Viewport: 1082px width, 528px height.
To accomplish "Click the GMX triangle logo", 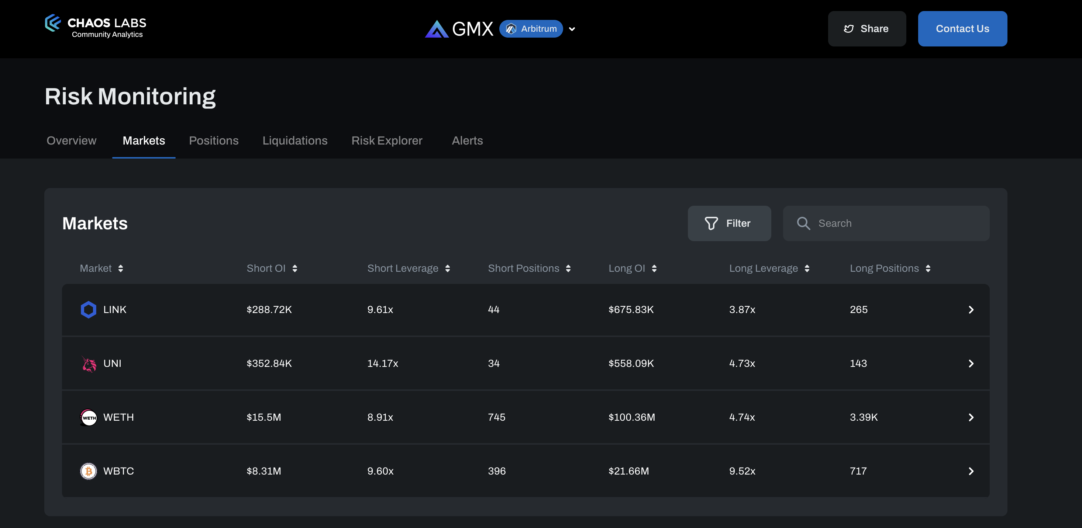I will (x=437, y=29).
